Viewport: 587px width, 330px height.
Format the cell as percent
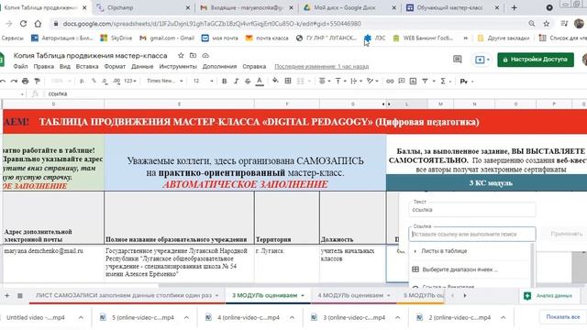94,81
